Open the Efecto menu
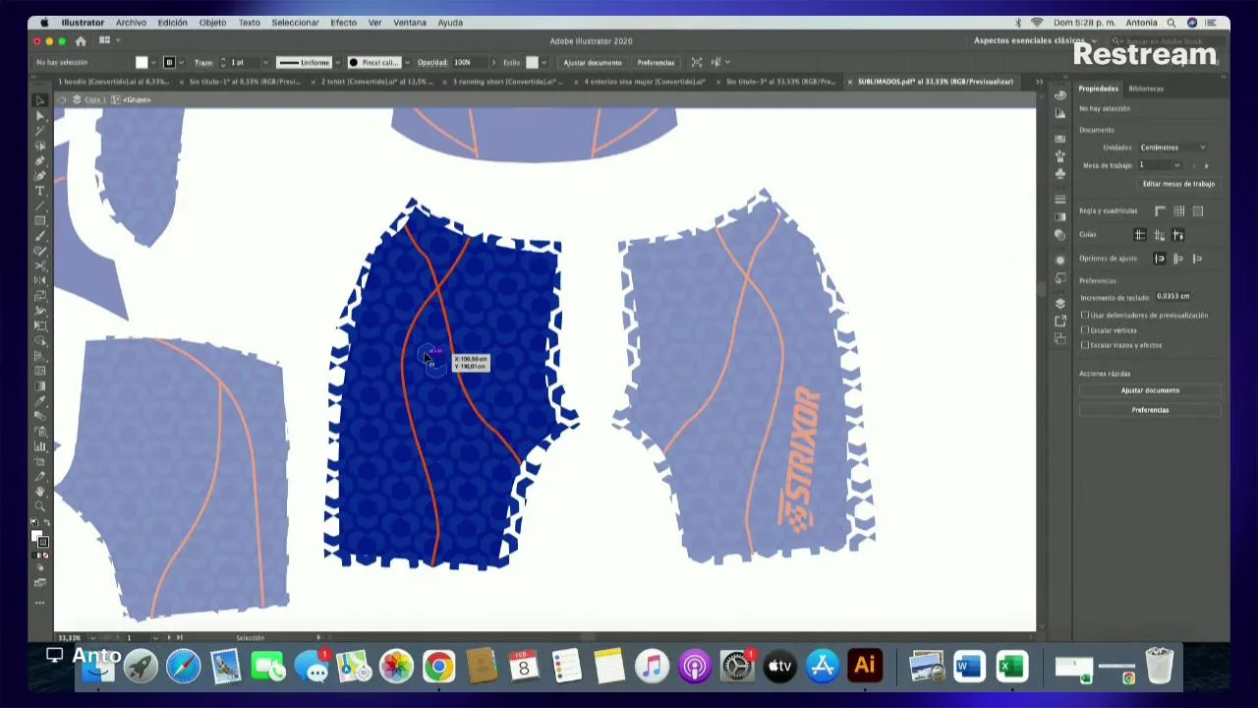 (343, 22)
